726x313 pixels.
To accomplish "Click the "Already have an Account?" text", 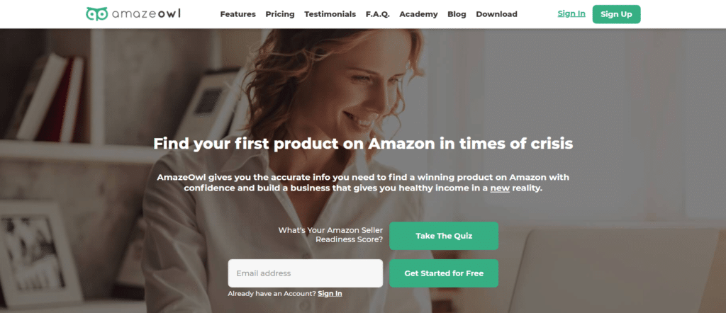I will point(272,294).
